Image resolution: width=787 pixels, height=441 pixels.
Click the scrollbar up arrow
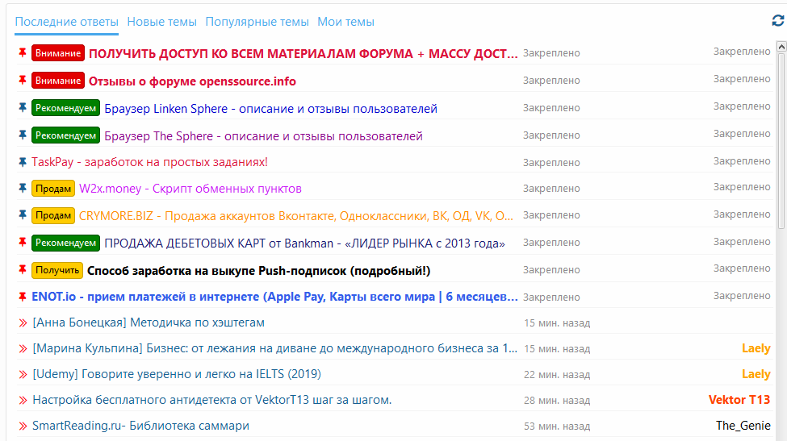pos(781,47)
